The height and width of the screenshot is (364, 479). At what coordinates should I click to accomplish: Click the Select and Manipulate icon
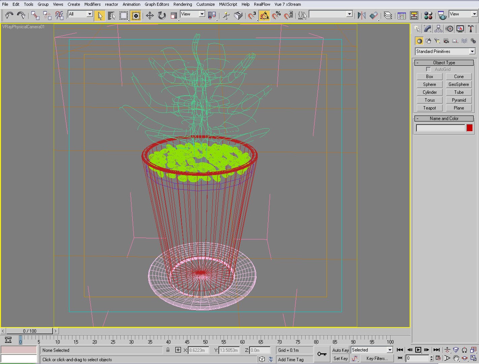click(226, 16)
